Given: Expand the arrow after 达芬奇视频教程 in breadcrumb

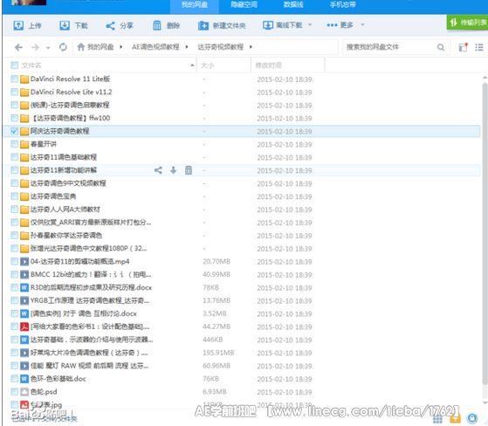Looking at the screenshot, I should pos(251,47).
